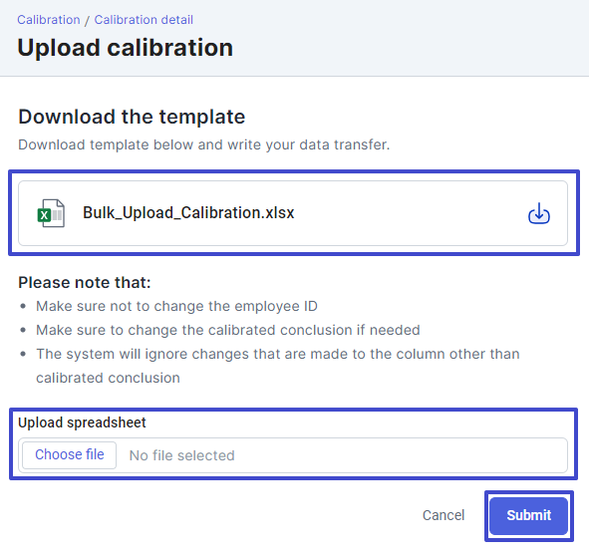The image size is (589, 557).
Task: Click the 'No file selected' text
Action: point(181,455)
